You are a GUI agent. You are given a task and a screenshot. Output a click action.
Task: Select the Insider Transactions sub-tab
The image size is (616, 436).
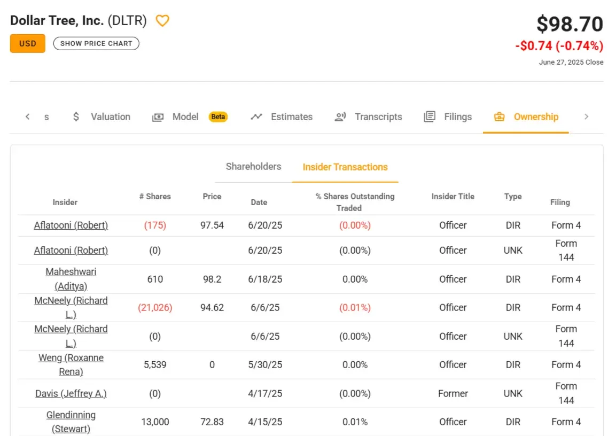(x=345, y=167)
